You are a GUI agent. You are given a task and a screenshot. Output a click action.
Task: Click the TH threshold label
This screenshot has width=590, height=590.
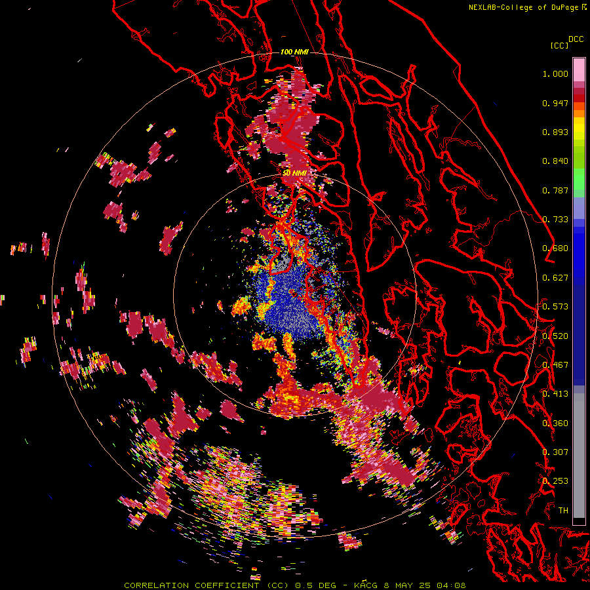click(563, 511)
